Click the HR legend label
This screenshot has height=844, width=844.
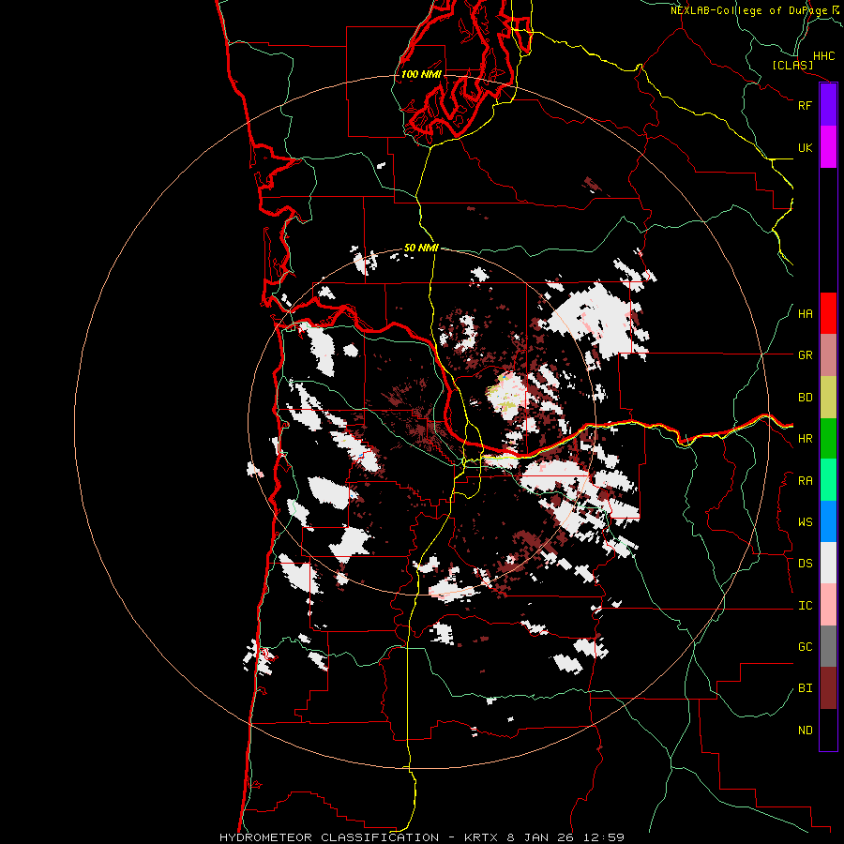click(x=805, y=439)
